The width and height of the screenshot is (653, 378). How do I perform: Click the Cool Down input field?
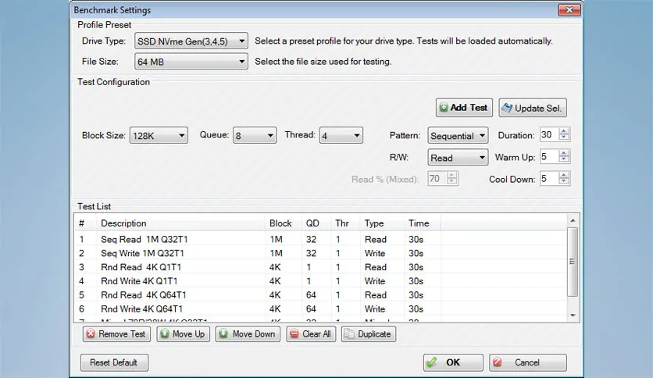pyautogui.click(x=549, y=179)
